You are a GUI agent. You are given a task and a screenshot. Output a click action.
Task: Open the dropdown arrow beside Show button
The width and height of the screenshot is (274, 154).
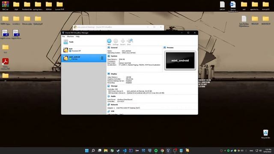(x=133, y=42)
